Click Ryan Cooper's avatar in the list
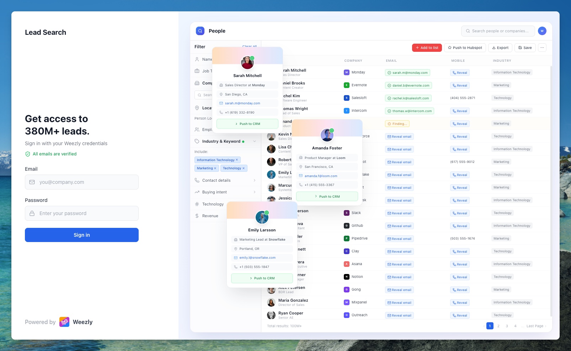571x351 pixels. pos(271,315)
